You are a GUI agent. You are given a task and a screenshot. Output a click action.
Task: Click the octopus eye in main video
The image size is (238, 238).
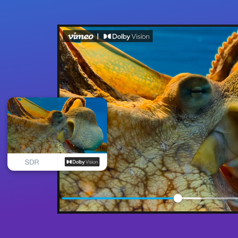196,90
